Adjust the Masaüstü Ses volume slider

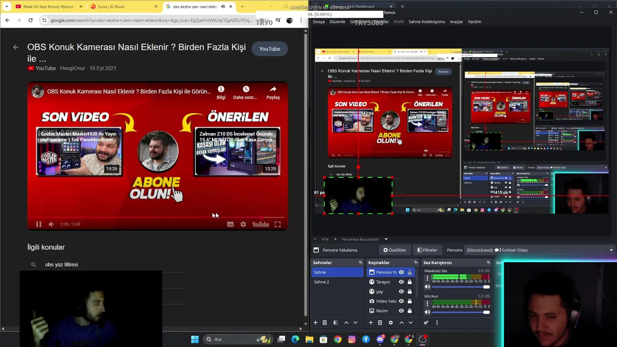point(461,287)
